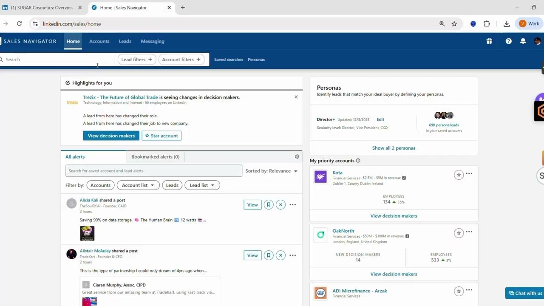Screen dimensions: 544x306
Task: Bookmark Alistair McAuley's alert
Action: [269, 255]
